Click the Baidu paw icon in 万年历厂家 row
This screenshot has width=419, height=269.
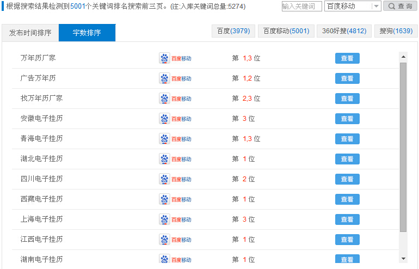(x=164, y=58)
